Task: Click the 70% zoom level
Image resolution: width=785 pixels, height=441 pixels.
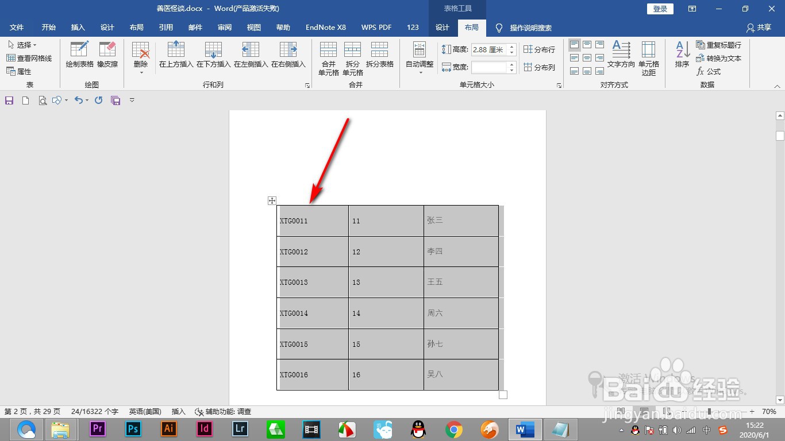Action: click(x=769, y=412)
